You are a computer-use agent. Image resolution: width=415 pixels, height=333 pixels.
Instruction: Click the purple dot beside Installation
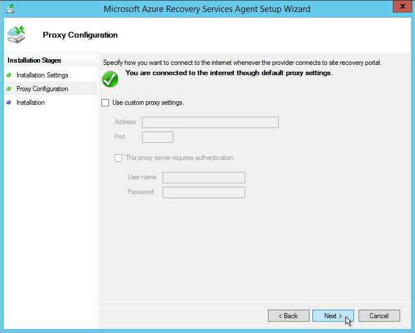pos(9,102)
